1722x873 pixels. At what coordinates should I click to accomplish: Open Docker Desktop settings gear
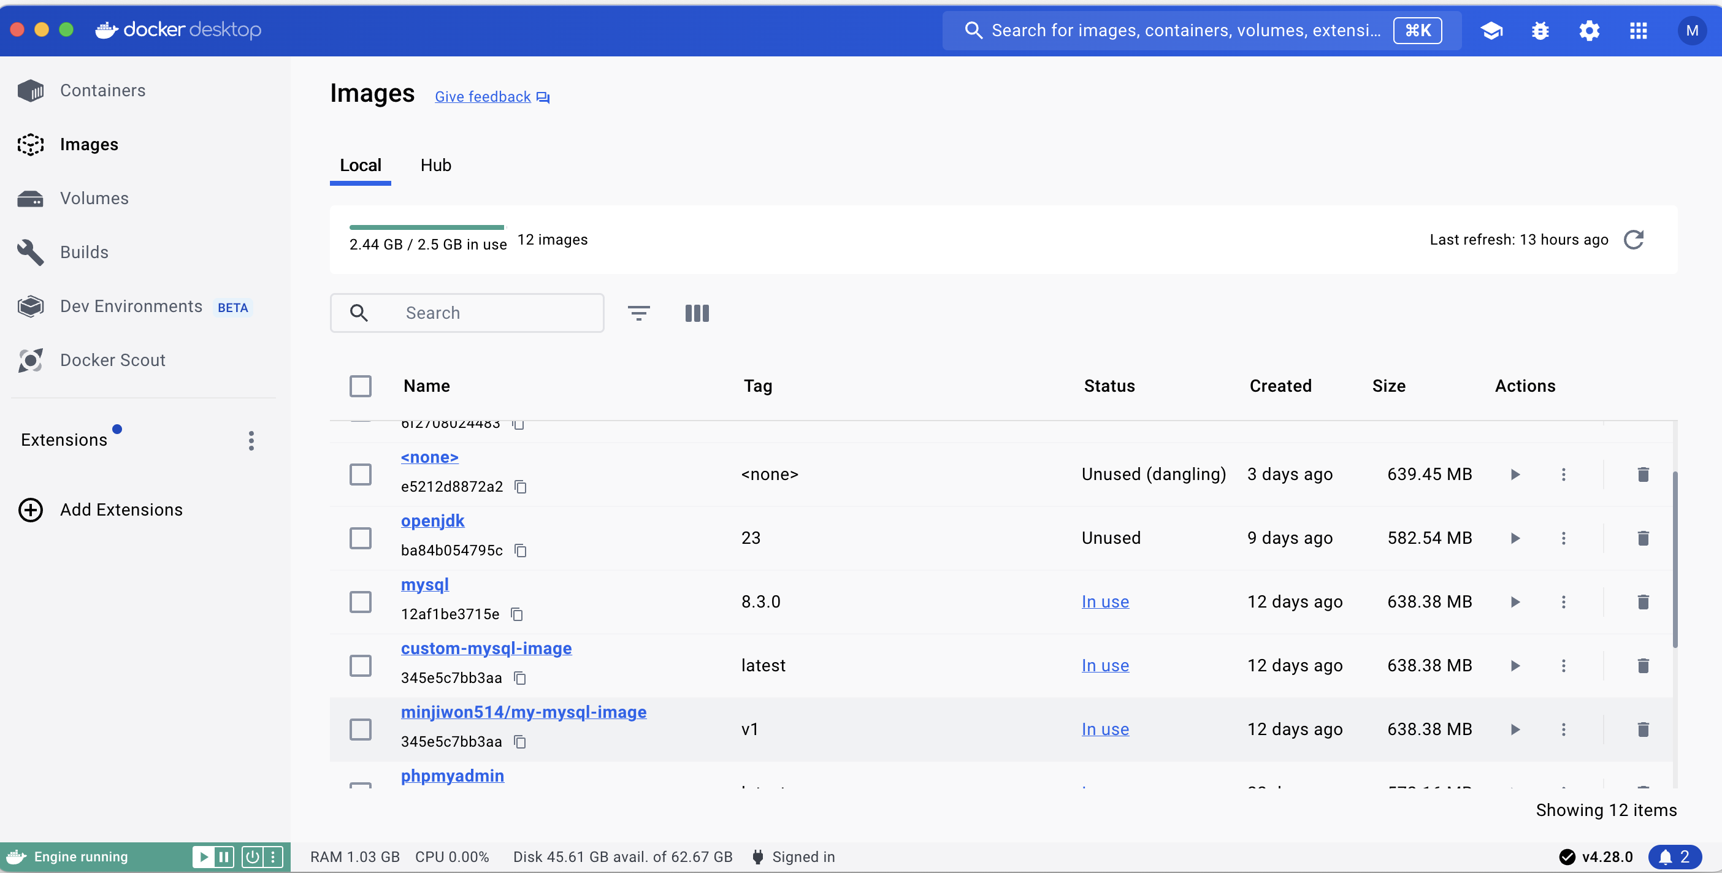pyautogui.click(x=1589, y=30)
